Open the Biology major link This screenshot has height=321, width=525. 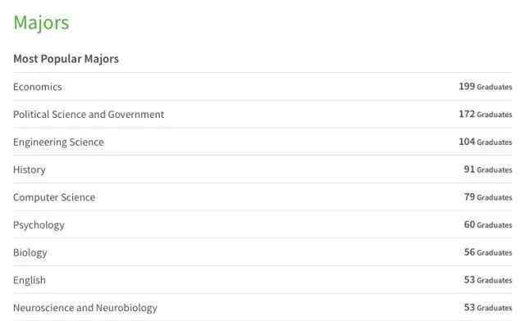pos(30,253)
